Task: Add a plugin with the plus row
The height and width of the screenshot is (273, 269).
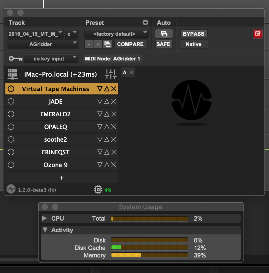Action: coord(61,178)
